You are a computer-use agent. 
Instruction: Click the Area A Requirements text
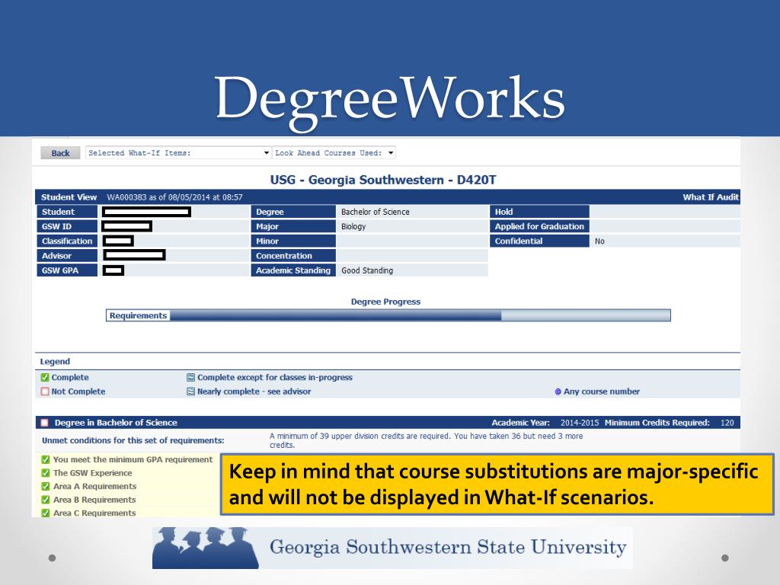point(94,486)
